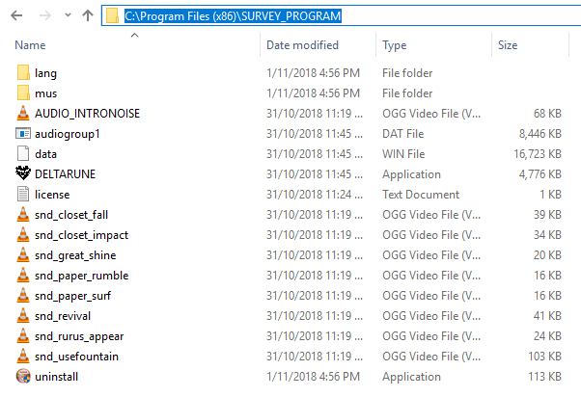Select the file name lang

point(45,73)
